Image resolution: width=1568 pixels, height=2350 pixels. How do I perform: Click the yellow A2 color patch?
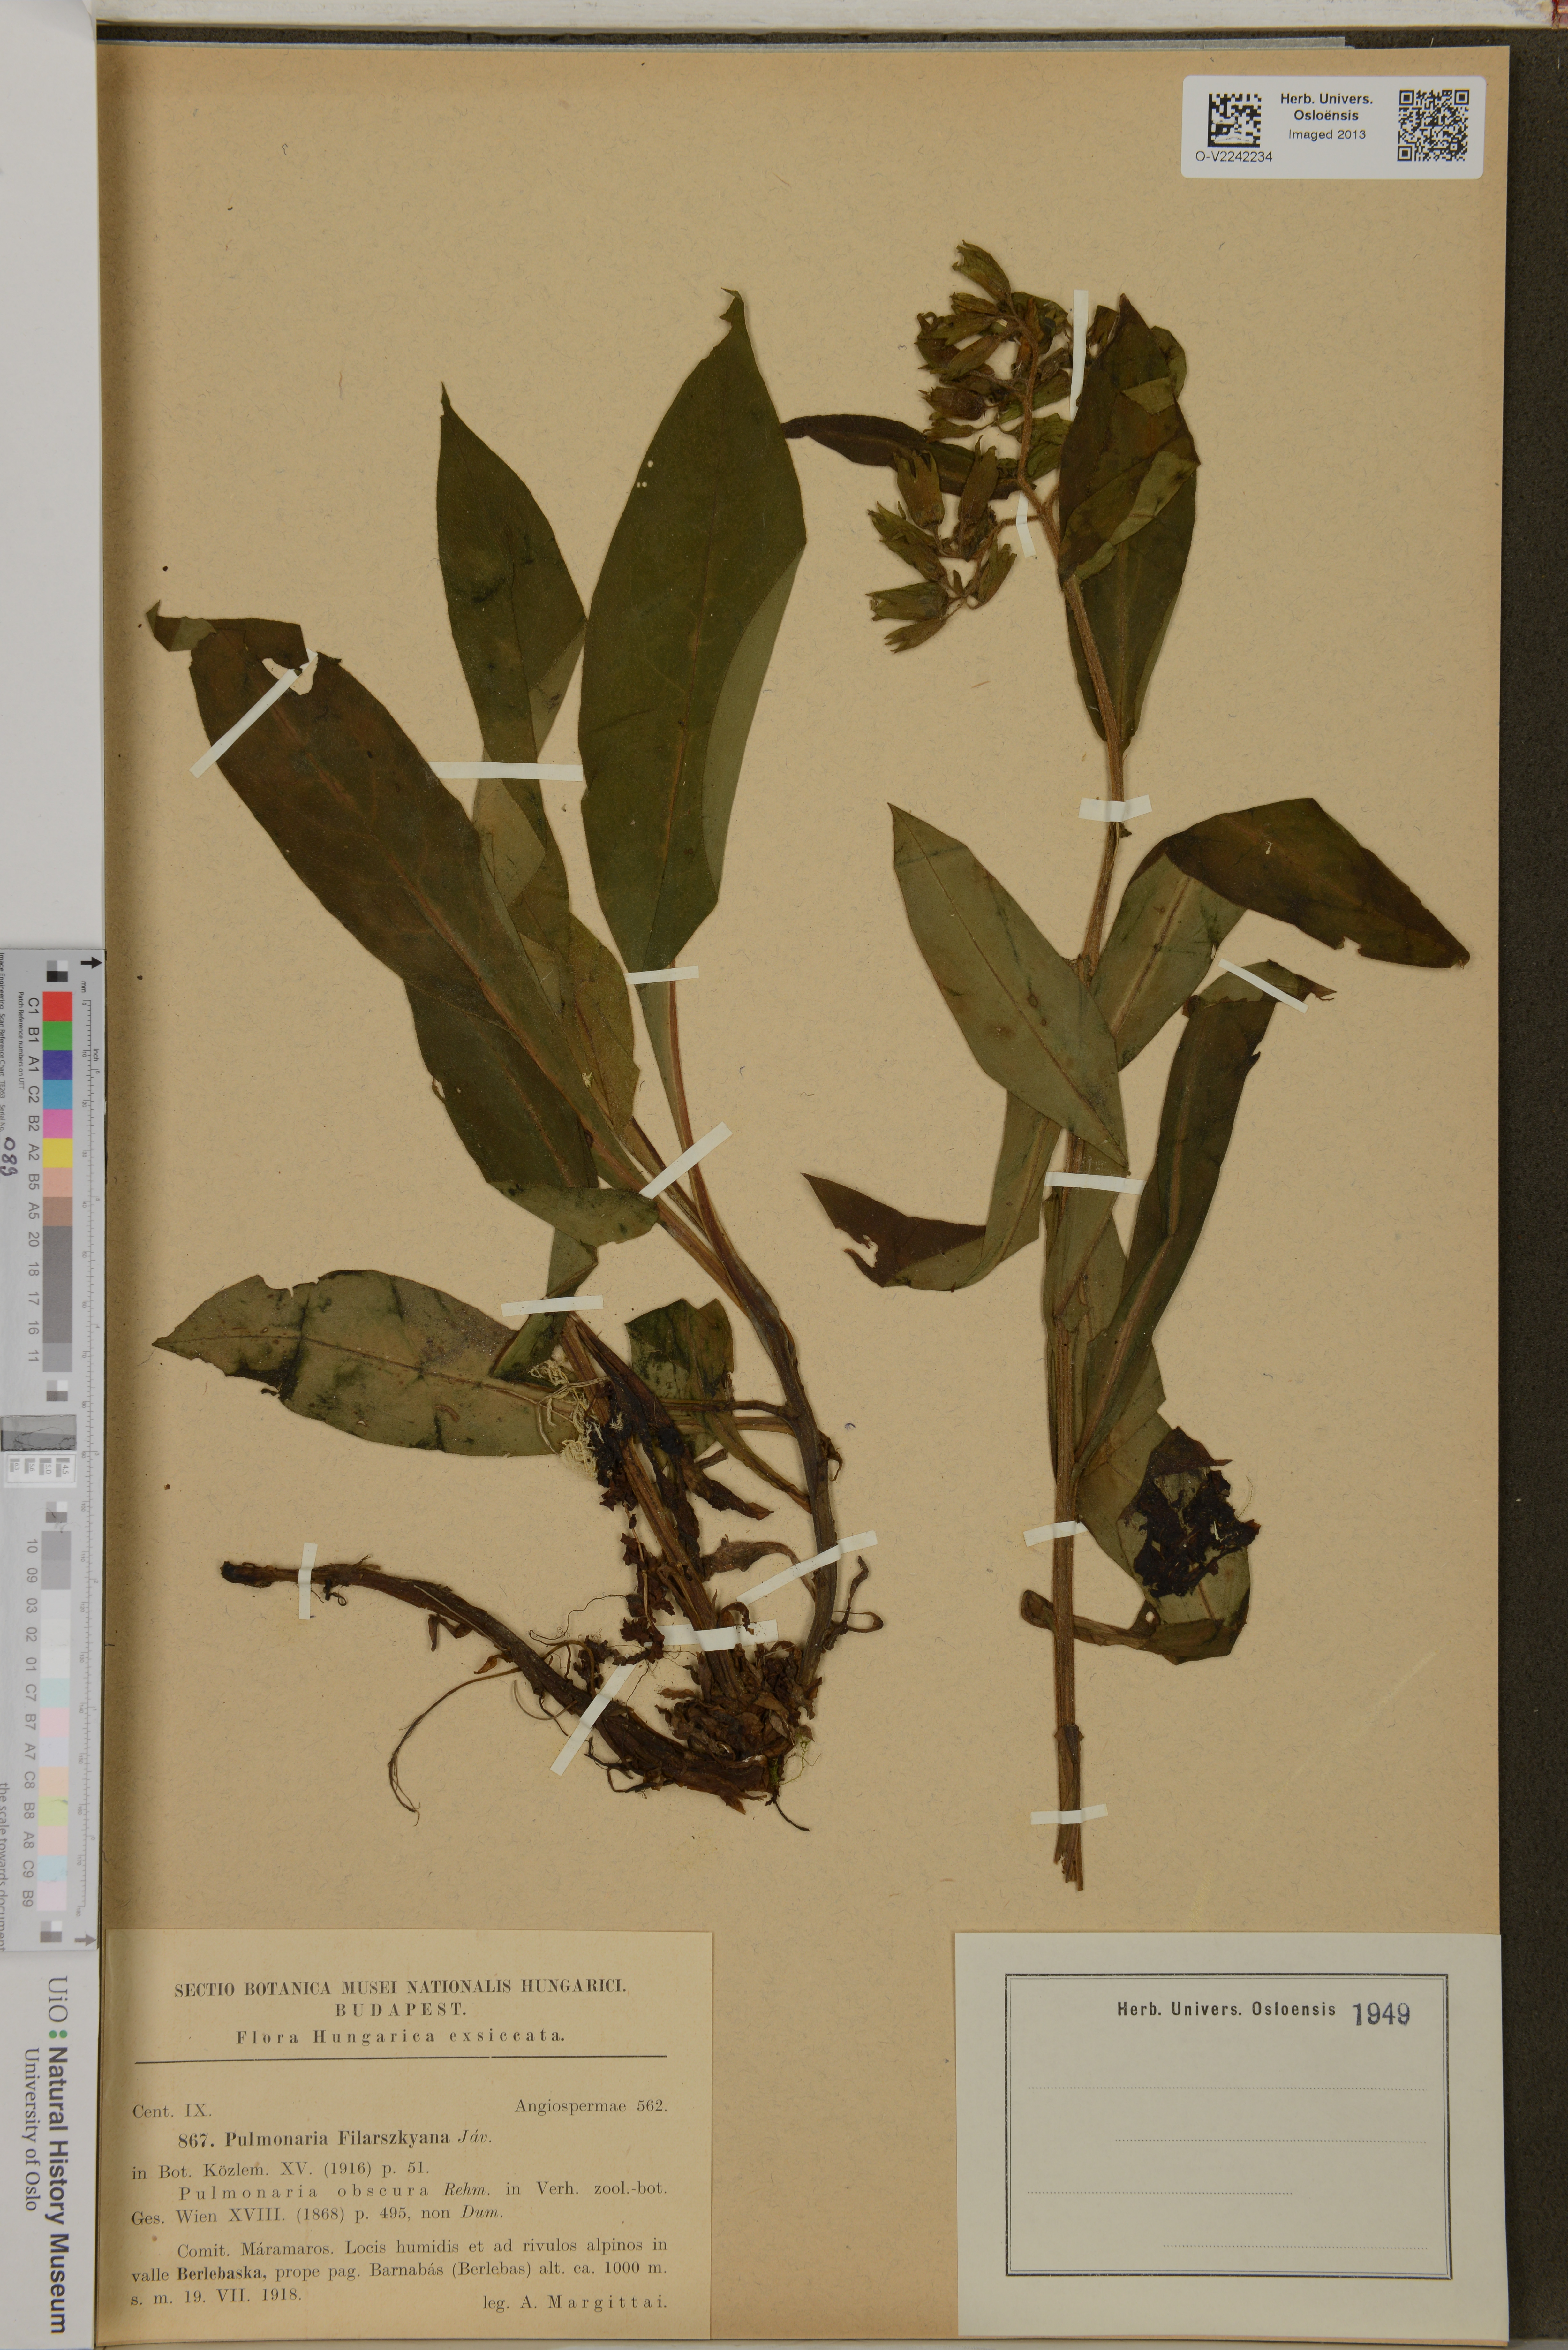(x=58, y=1153)
